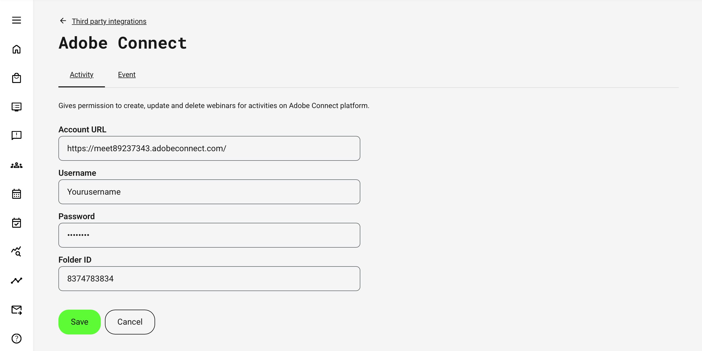The width and height of the screenshot is (702, 351).
Task: Open the people group sidebar icon
Action: pyautogui.click(x=16, y=165)
